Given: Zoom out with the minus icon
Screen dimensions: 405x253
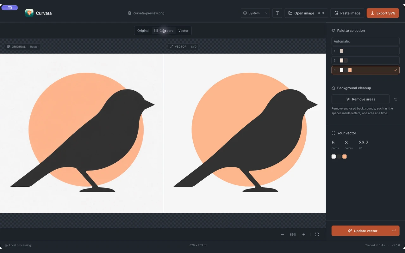Looking at the screenshot, I should (x=283, y=234).
